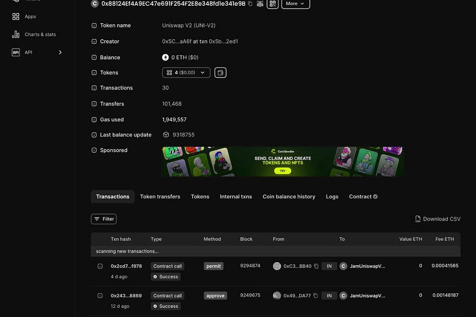Click Download CSV
The image size is (476, 317).
pyautogui.click(x=438, y=219)
